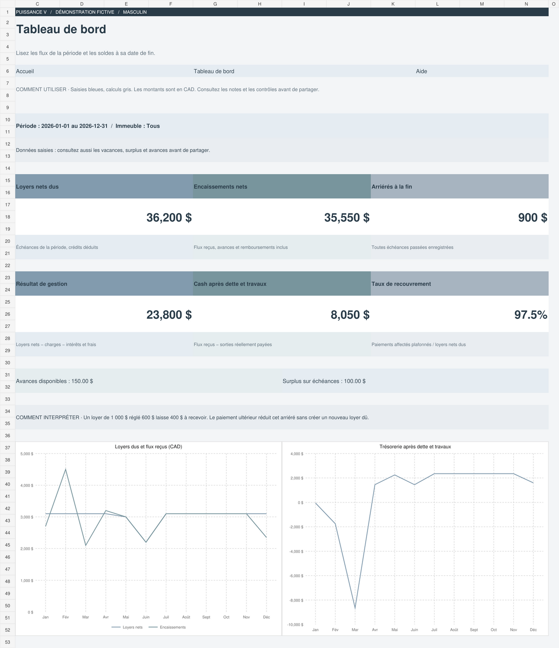The image size is (559, 648).
Task: Select column N header
Action: coord(526,4)
